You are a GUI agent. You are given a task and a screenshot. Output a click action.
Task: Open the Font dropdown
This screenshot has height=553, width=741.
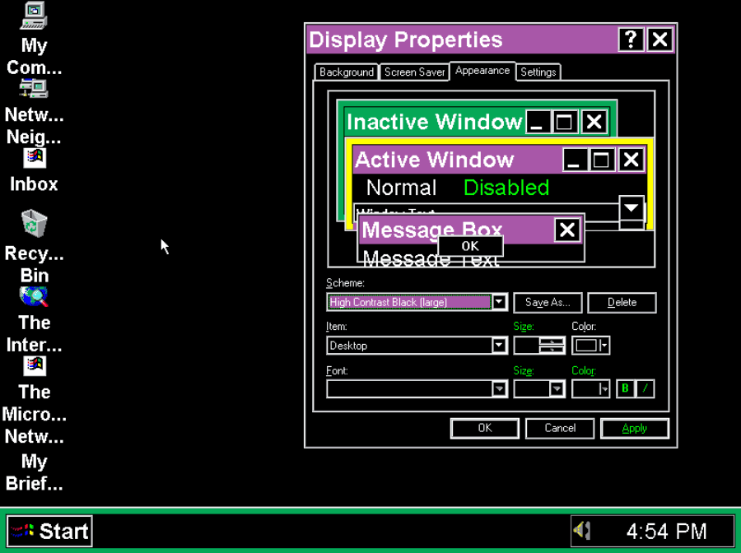point(500,388)
